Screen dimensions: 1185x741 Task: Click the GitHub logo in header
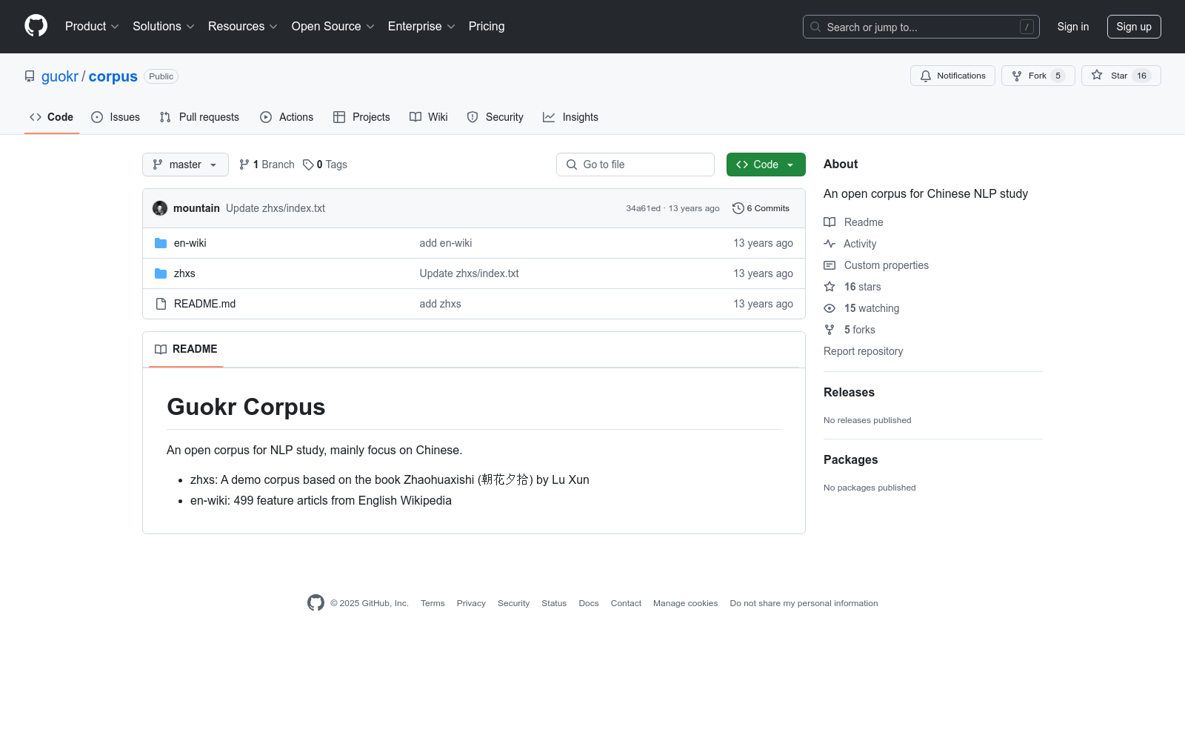point(36,26)
